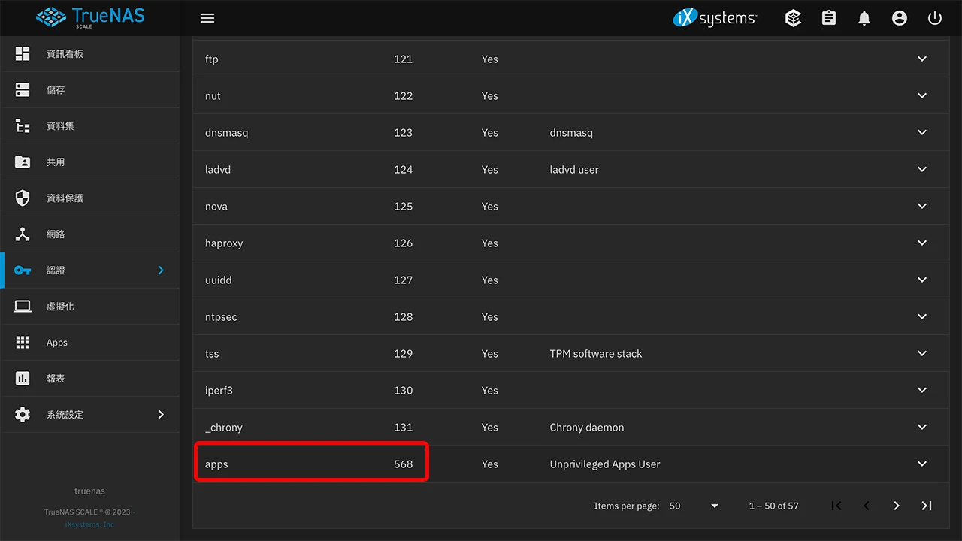Image resolution: width=962 pixels, height=541 pixels.
Task: Expand the dnsmasq user row details
Action: tap(922, 133)
